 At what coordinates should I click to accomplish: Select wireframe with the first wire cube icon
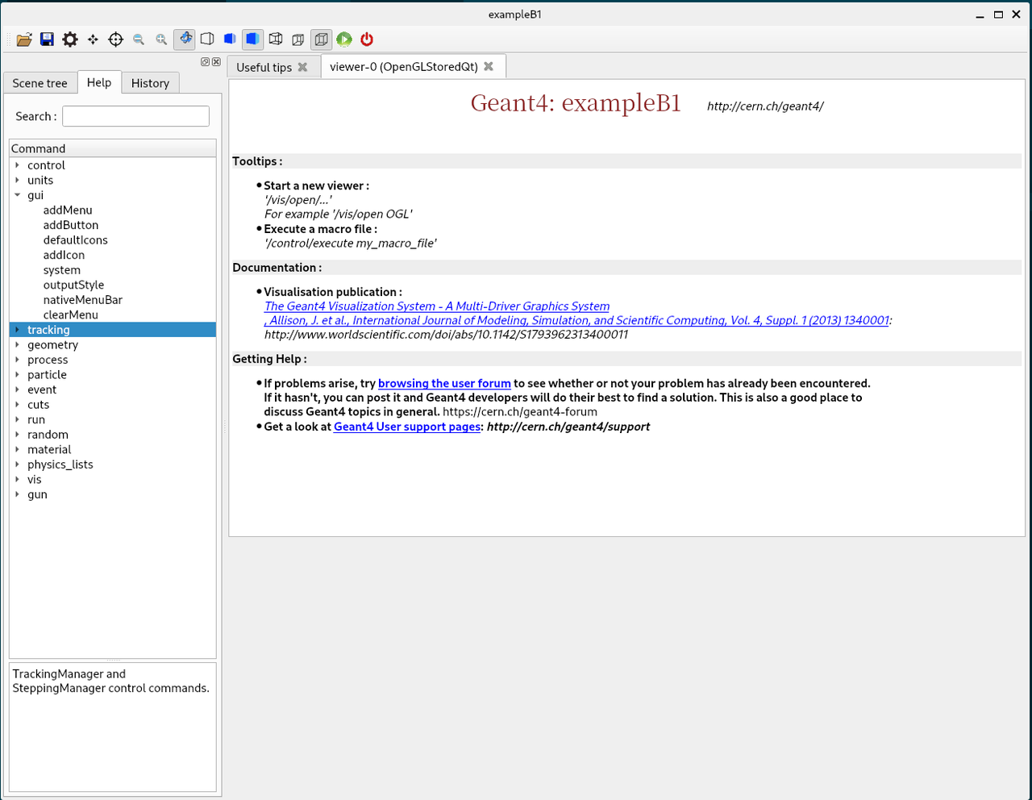276,39
